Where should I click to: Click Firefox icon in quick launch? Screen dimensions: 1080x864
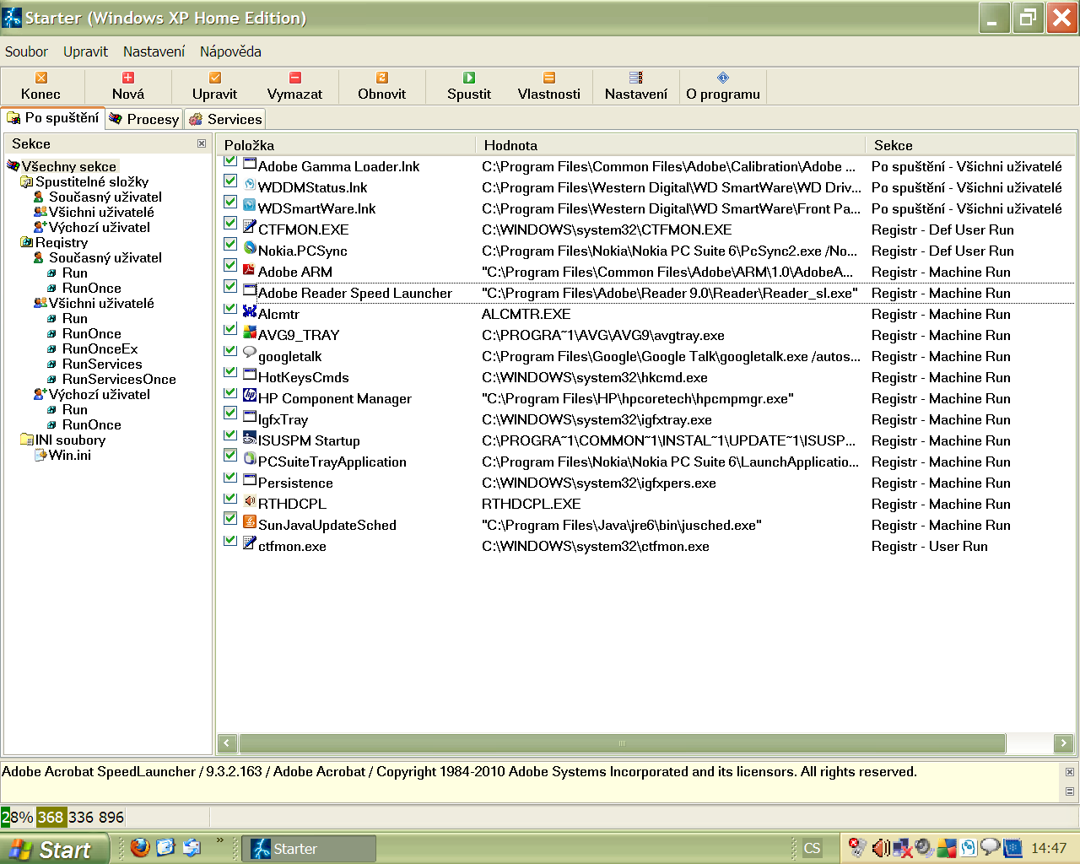click(140, 847)
